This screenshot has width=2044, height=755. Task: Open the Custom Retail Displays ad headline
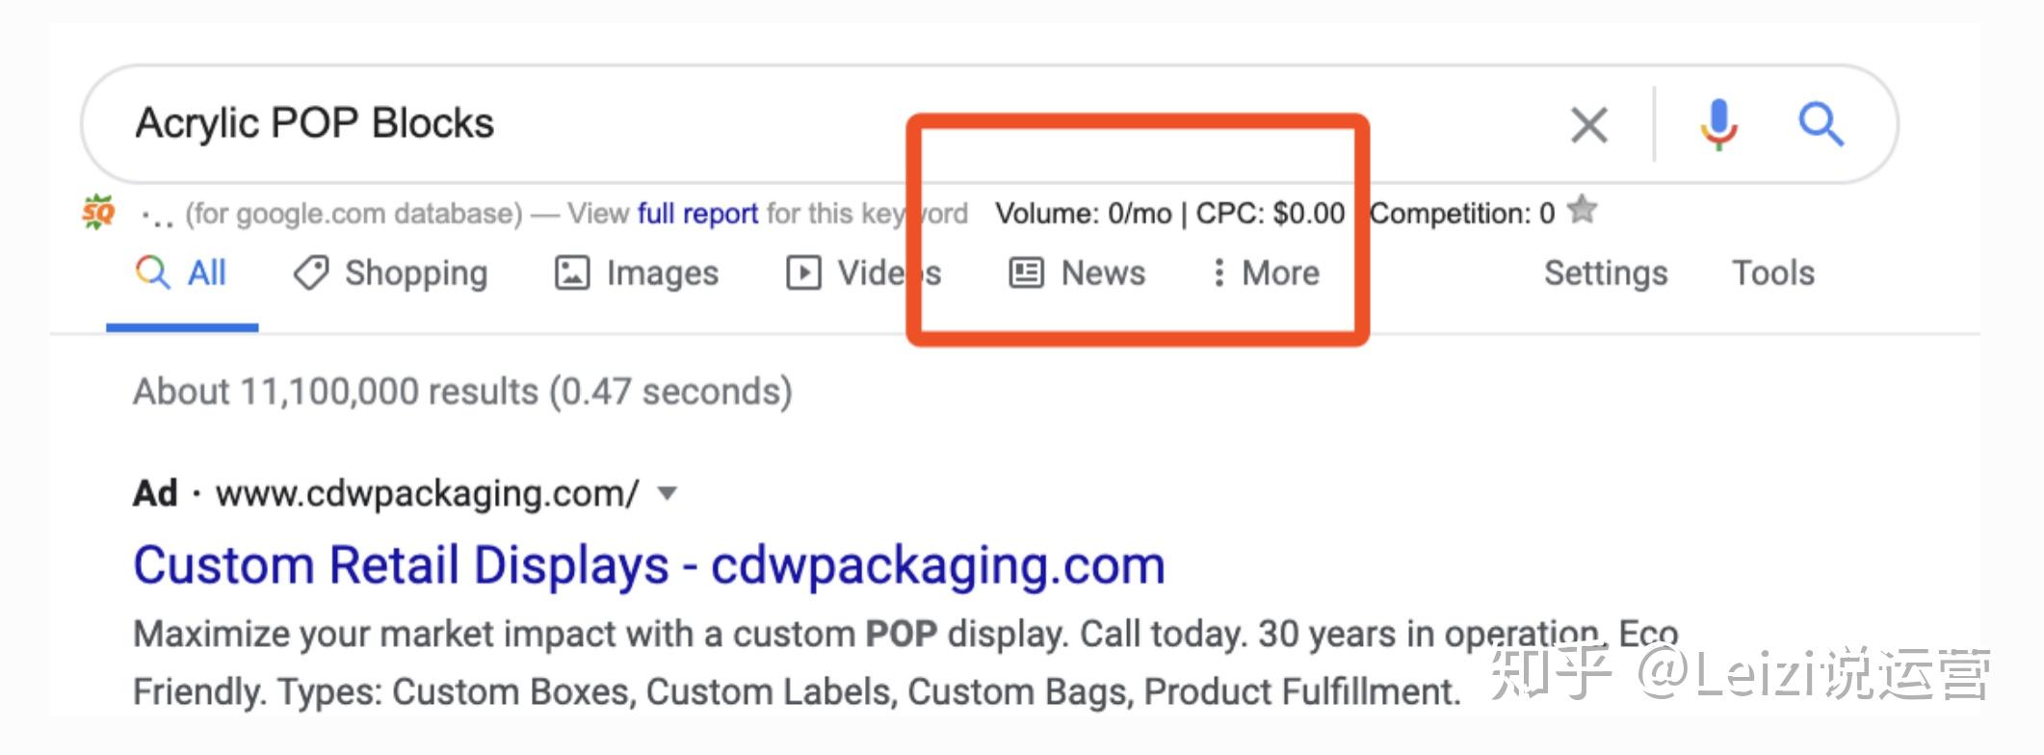pyautogui.click(x=648, y=565)
